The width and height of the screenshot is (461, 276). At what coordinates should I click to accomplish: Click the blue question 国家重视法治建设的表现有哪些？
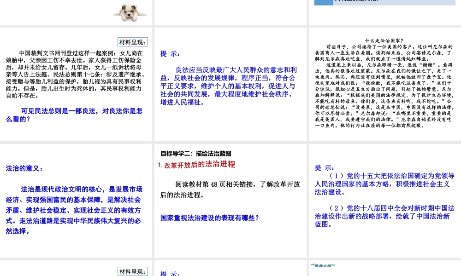click(209, 218)
